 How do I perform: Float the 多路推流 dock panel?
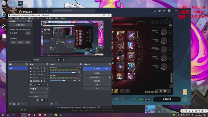[x=29, y=21]
